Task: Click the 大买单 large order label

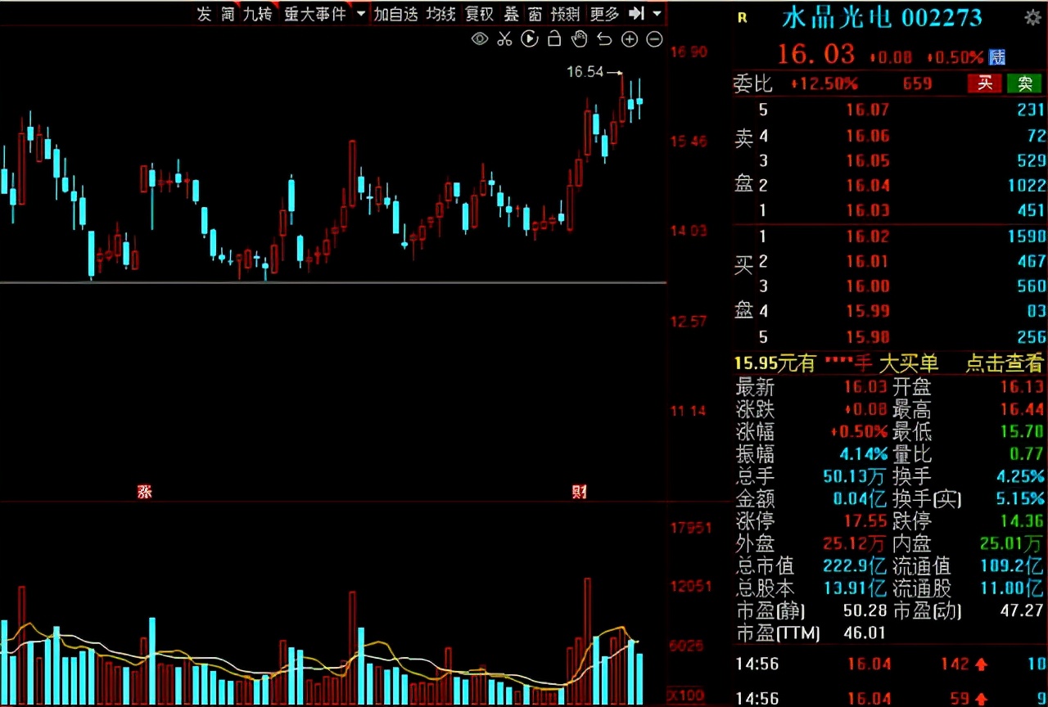Action: 909,363
